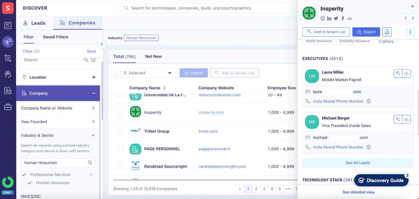Open the news document icon in the left sidebar
Screen dimensions: 419x199
(8, 91)
